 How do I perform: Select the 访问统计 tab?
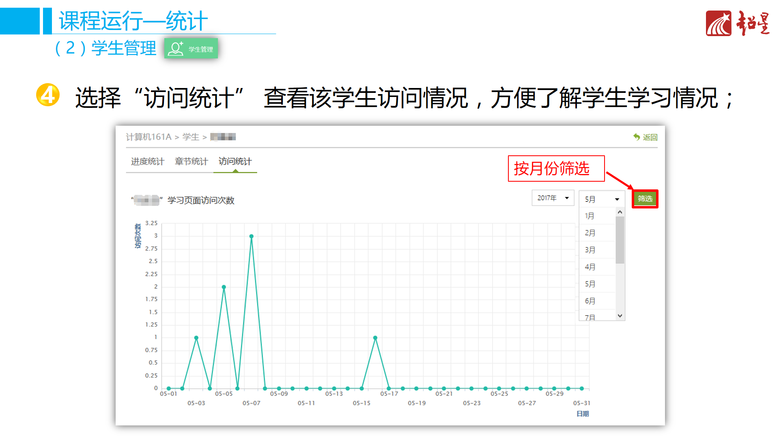click(x=235, y=161)
